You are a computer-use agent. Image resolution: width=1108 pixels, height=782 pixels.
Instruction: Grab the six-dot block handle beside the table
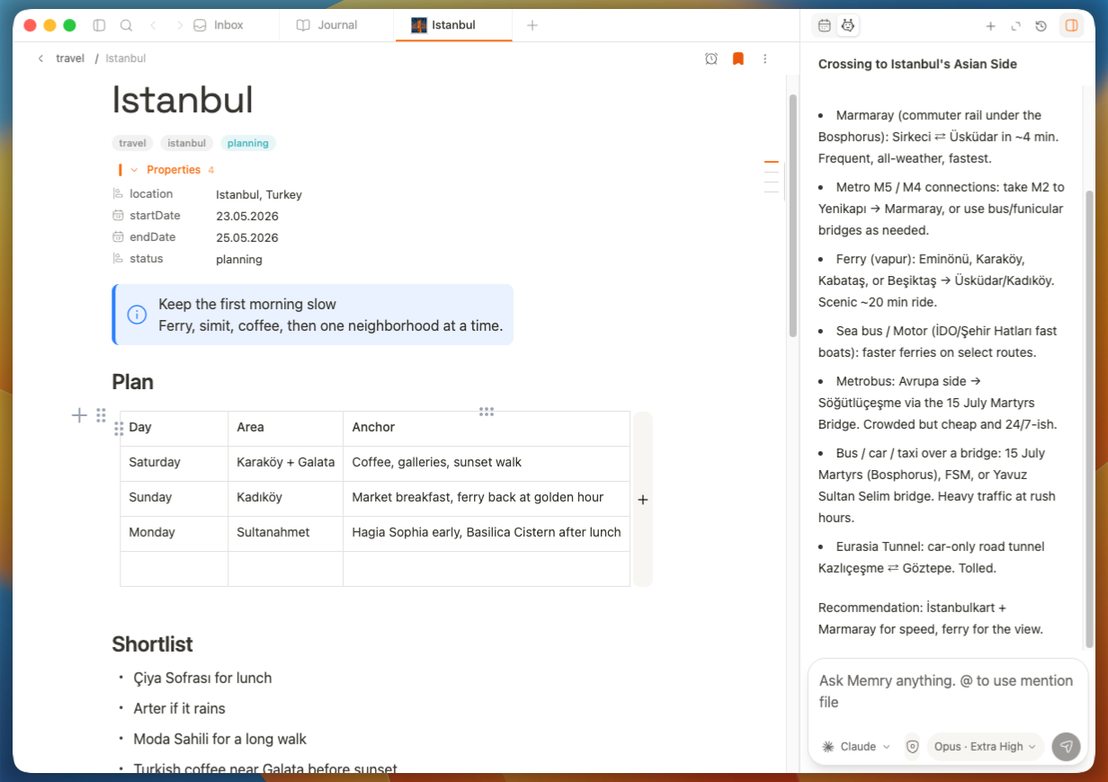point(101,414)
